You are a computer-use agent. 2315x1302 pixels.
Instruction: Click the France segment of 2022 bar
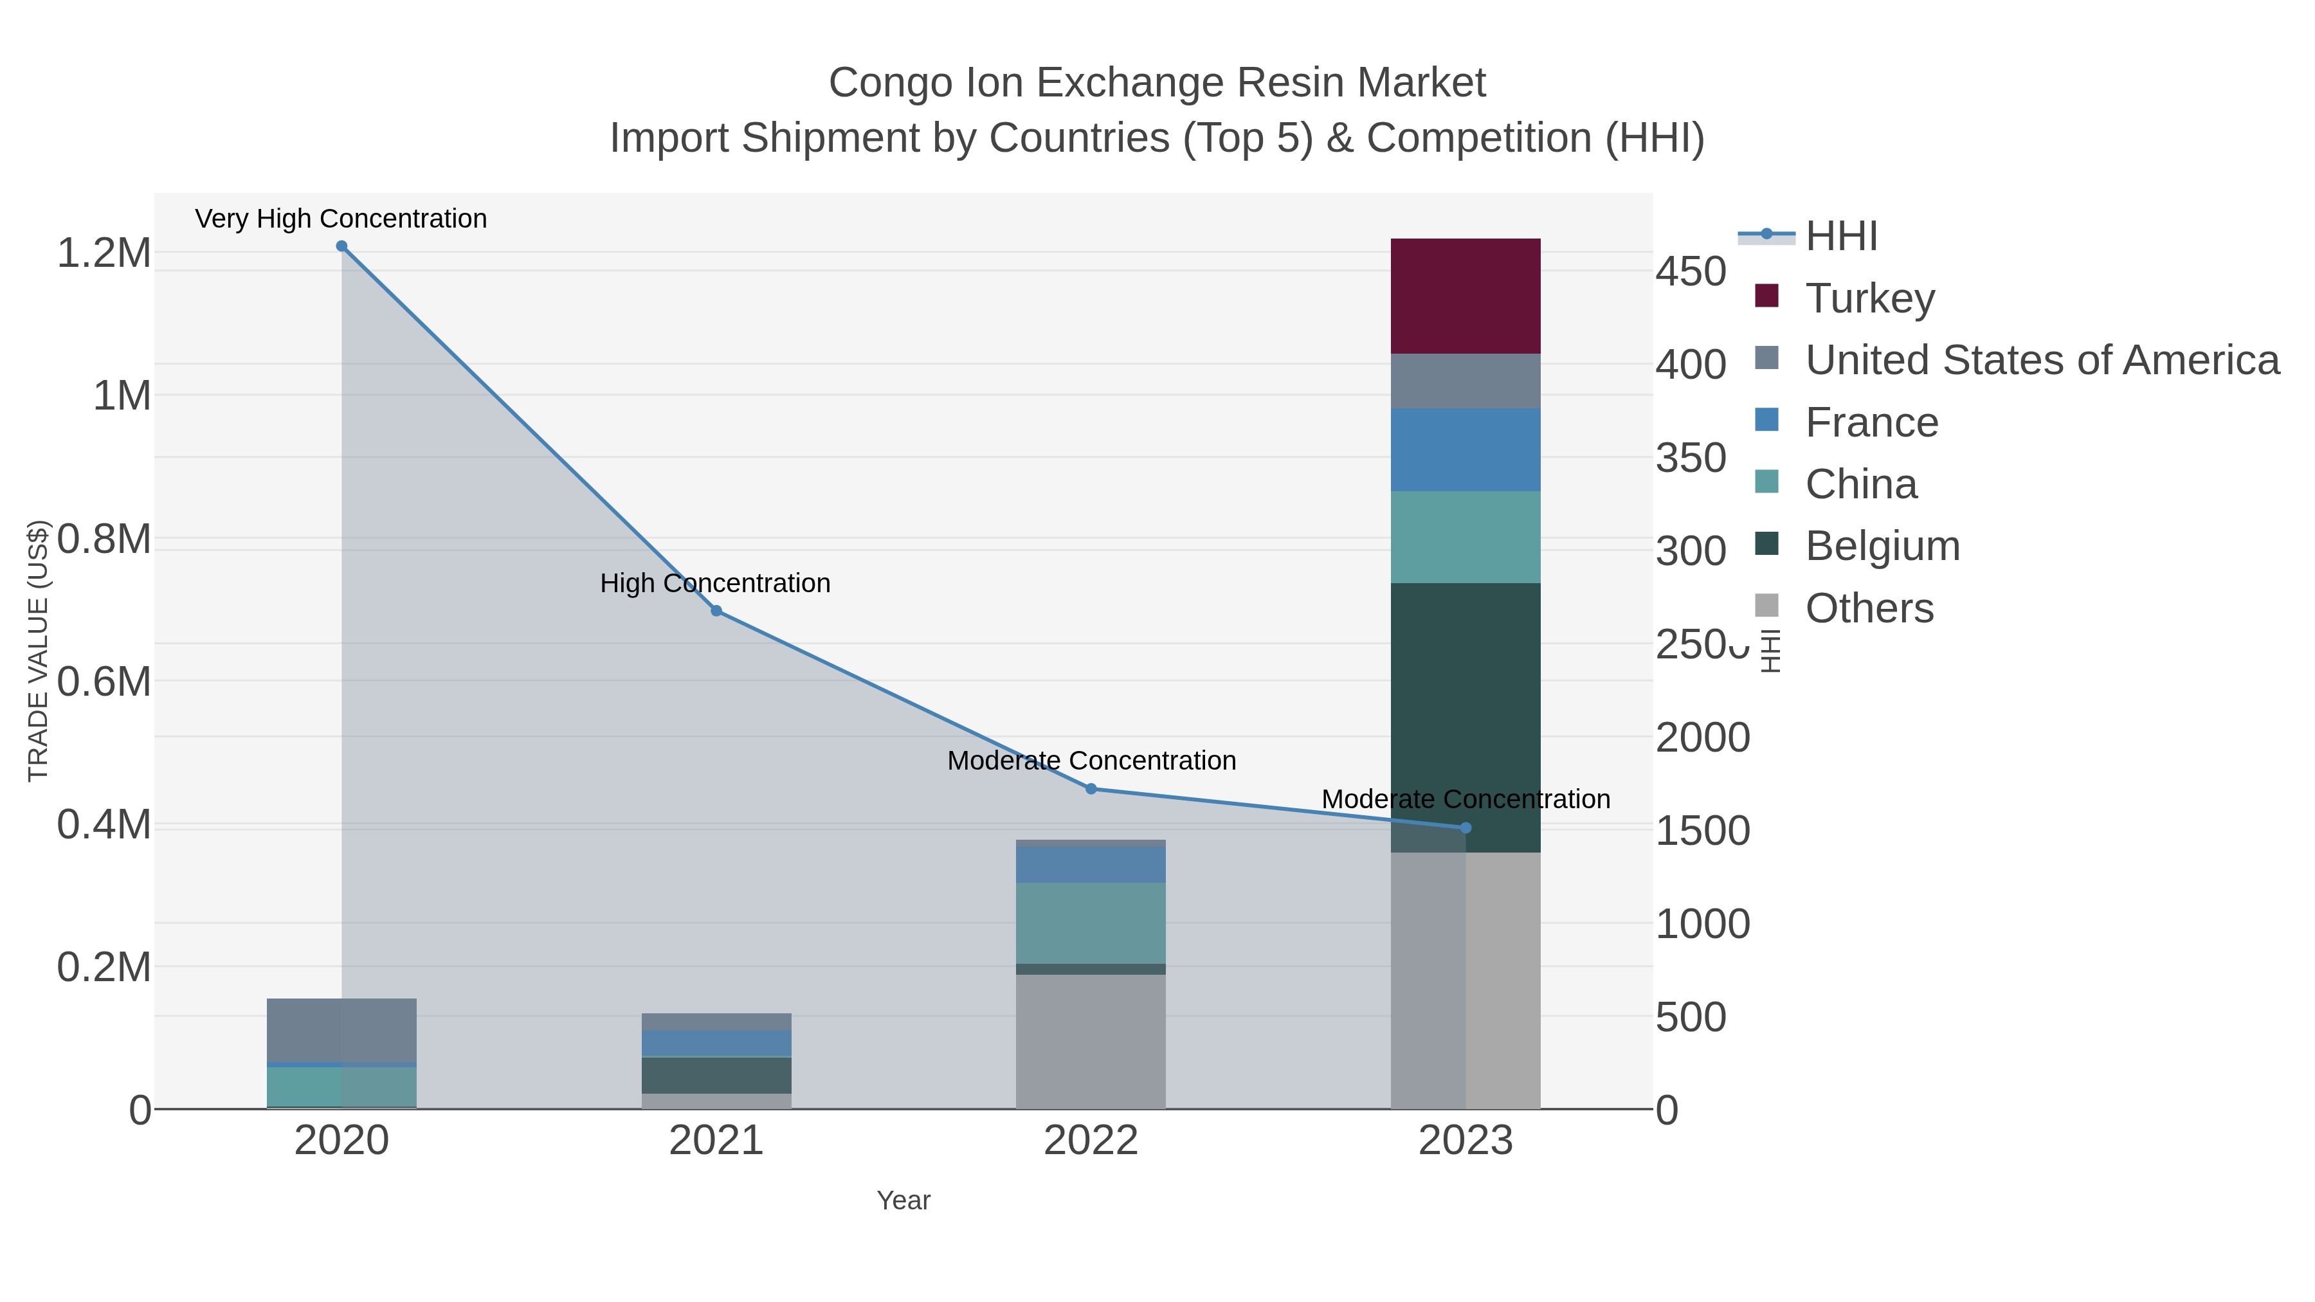pos(1091,865)
